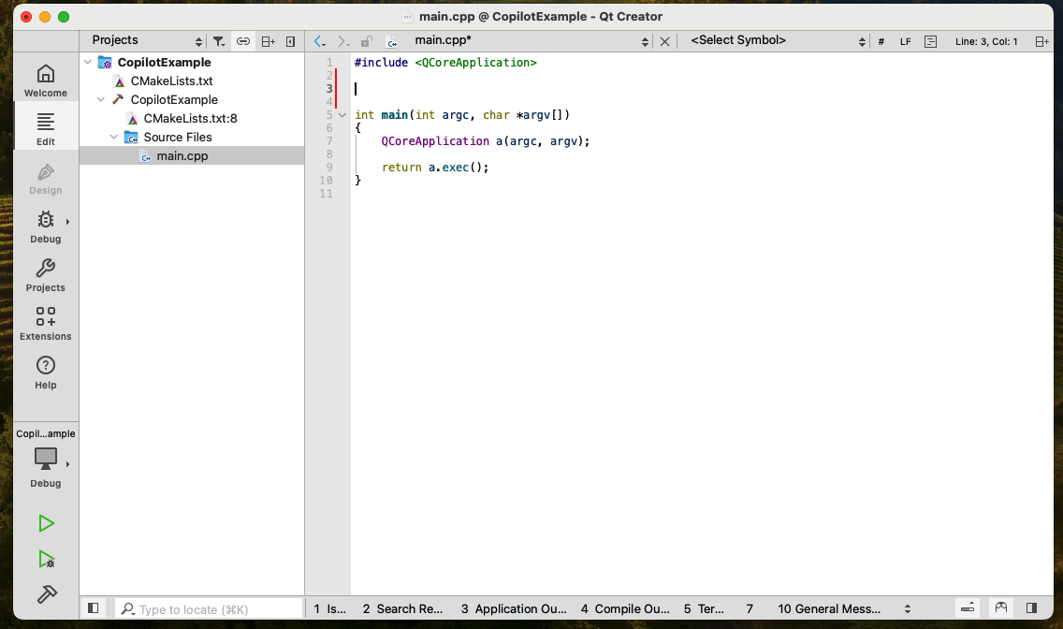The width and height of the screenshot is (1063, 629).
Task: Click the Copil...ample project label
Action: [x=46, y=433]
